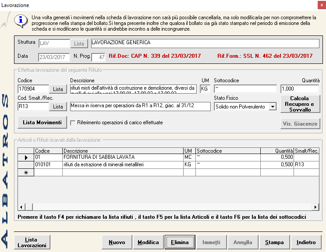Click the Messa in riserva description field
Viewport: 326px width, 252px height.
(x=140, y=106)
